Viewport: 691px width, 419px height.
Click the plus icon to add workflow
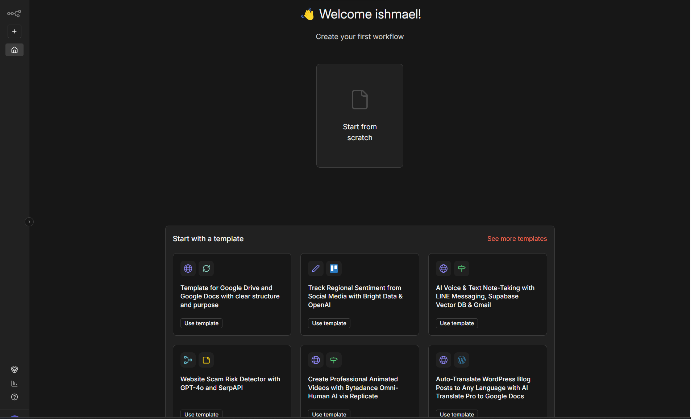pyautogui.click(x=14, y=32)
